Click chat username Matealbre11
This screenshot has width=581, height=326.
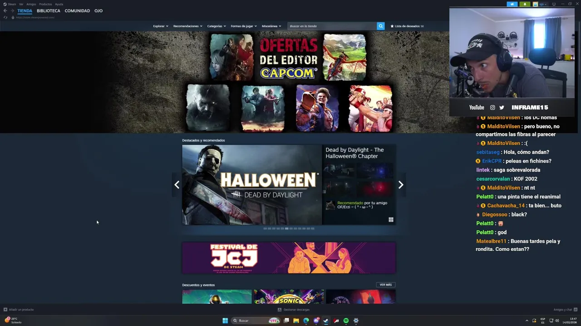click(x=491, y=241)
